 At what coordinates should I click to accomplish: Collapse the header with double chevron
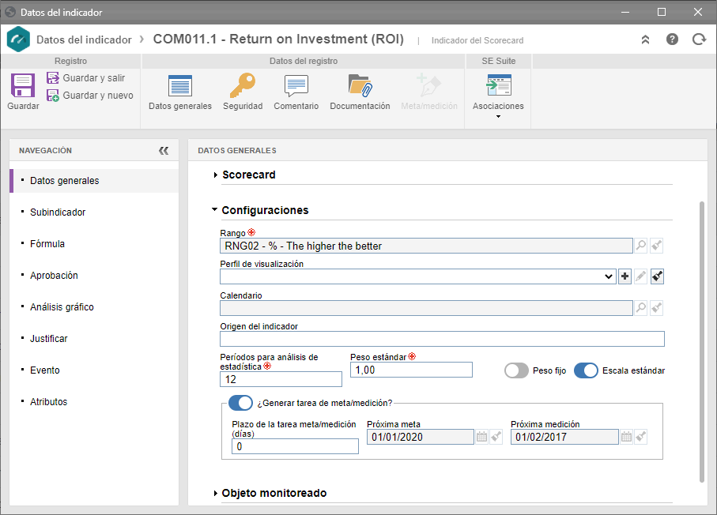(645, 39)
